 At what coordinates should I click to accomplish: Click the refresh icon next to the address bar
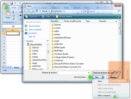(x=85, y=11)
